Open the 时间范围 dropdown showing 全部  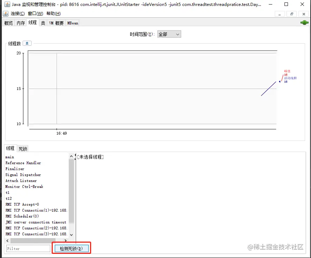(x=169, y=34)
